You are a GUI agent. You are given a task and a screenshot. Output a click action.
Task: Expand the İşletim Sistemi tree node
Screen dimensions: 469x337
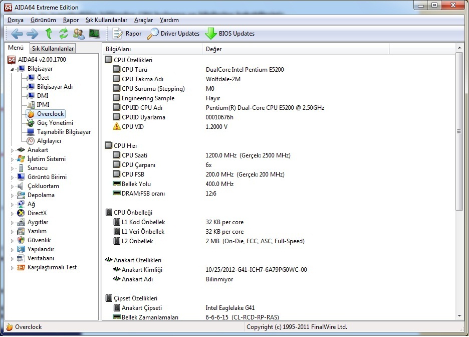(x=12, y=159)
